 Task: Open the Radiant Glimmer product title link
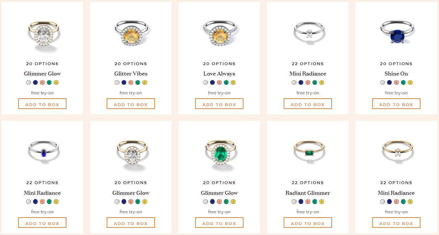click(x=308, y=193)
